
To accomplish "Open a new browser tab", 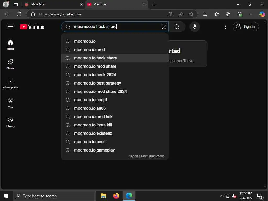I will pyautogui.click(x=154, y=4).
